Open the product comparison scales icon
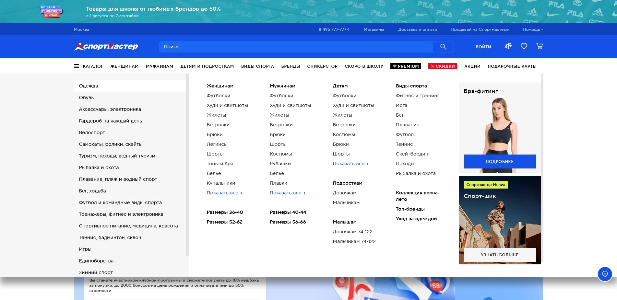Image resolution: width=617 pixels, height=300 pixels. (x=508, y=46)
